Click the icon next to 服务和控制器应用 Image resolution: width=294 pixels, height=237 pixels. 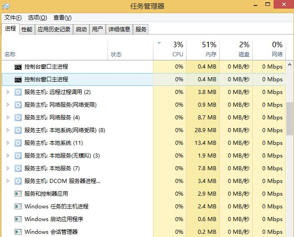18,194
